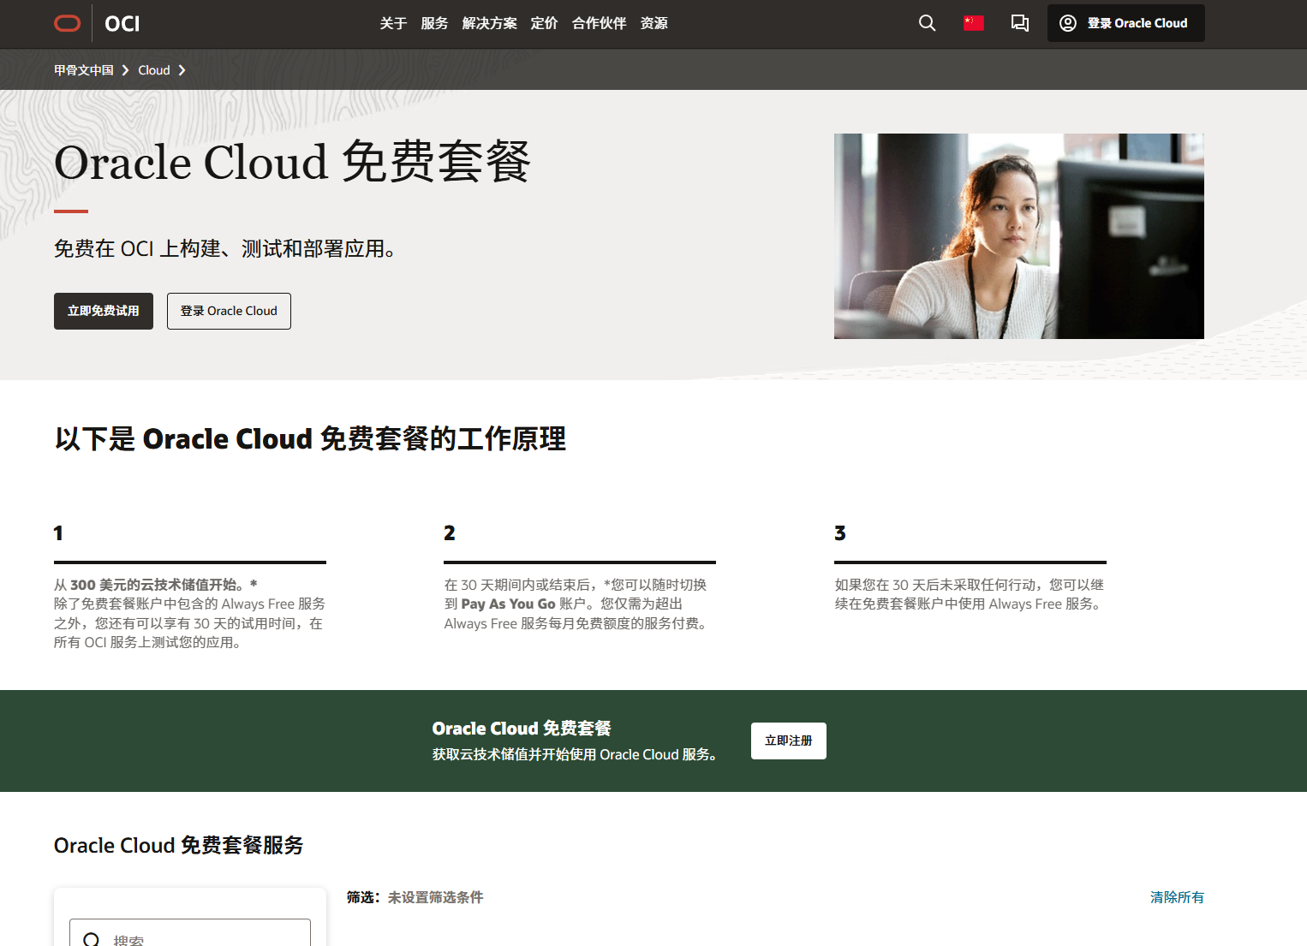Screen dimensions: 1307x946
Task: Click the 清除所有 filter link
Action: 1177,897
